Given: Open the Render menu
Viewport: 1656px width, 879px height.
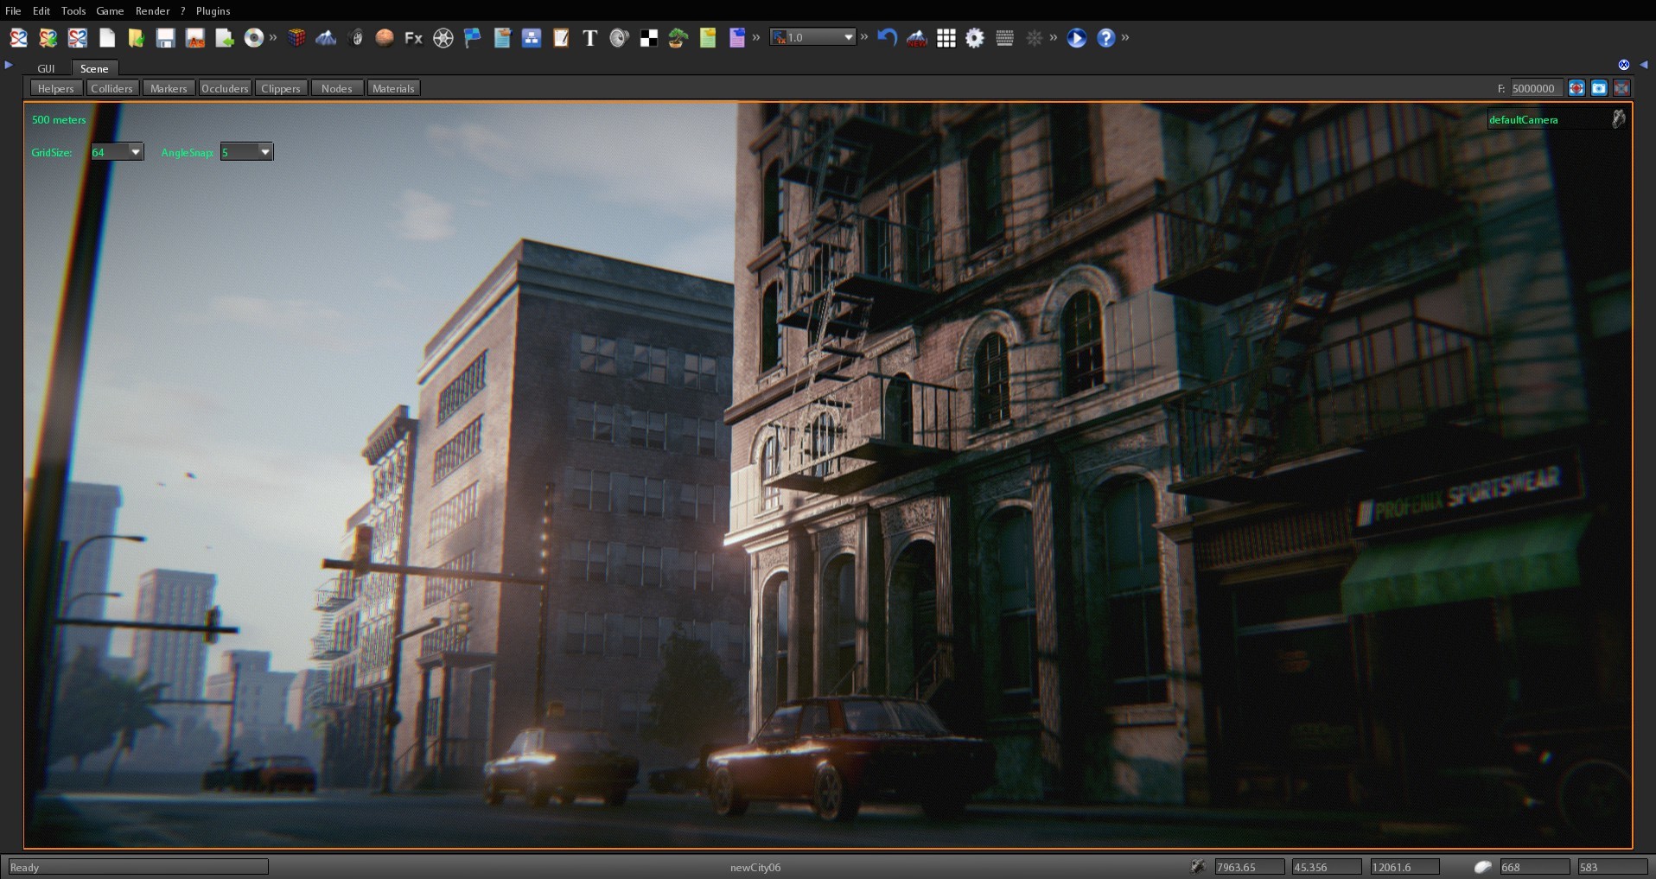Looking at the screenshot, I should tap(152, 10).
